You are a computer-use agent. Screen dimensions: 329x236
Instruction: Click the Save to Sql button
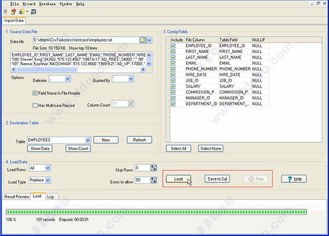[x=217, y=179]
